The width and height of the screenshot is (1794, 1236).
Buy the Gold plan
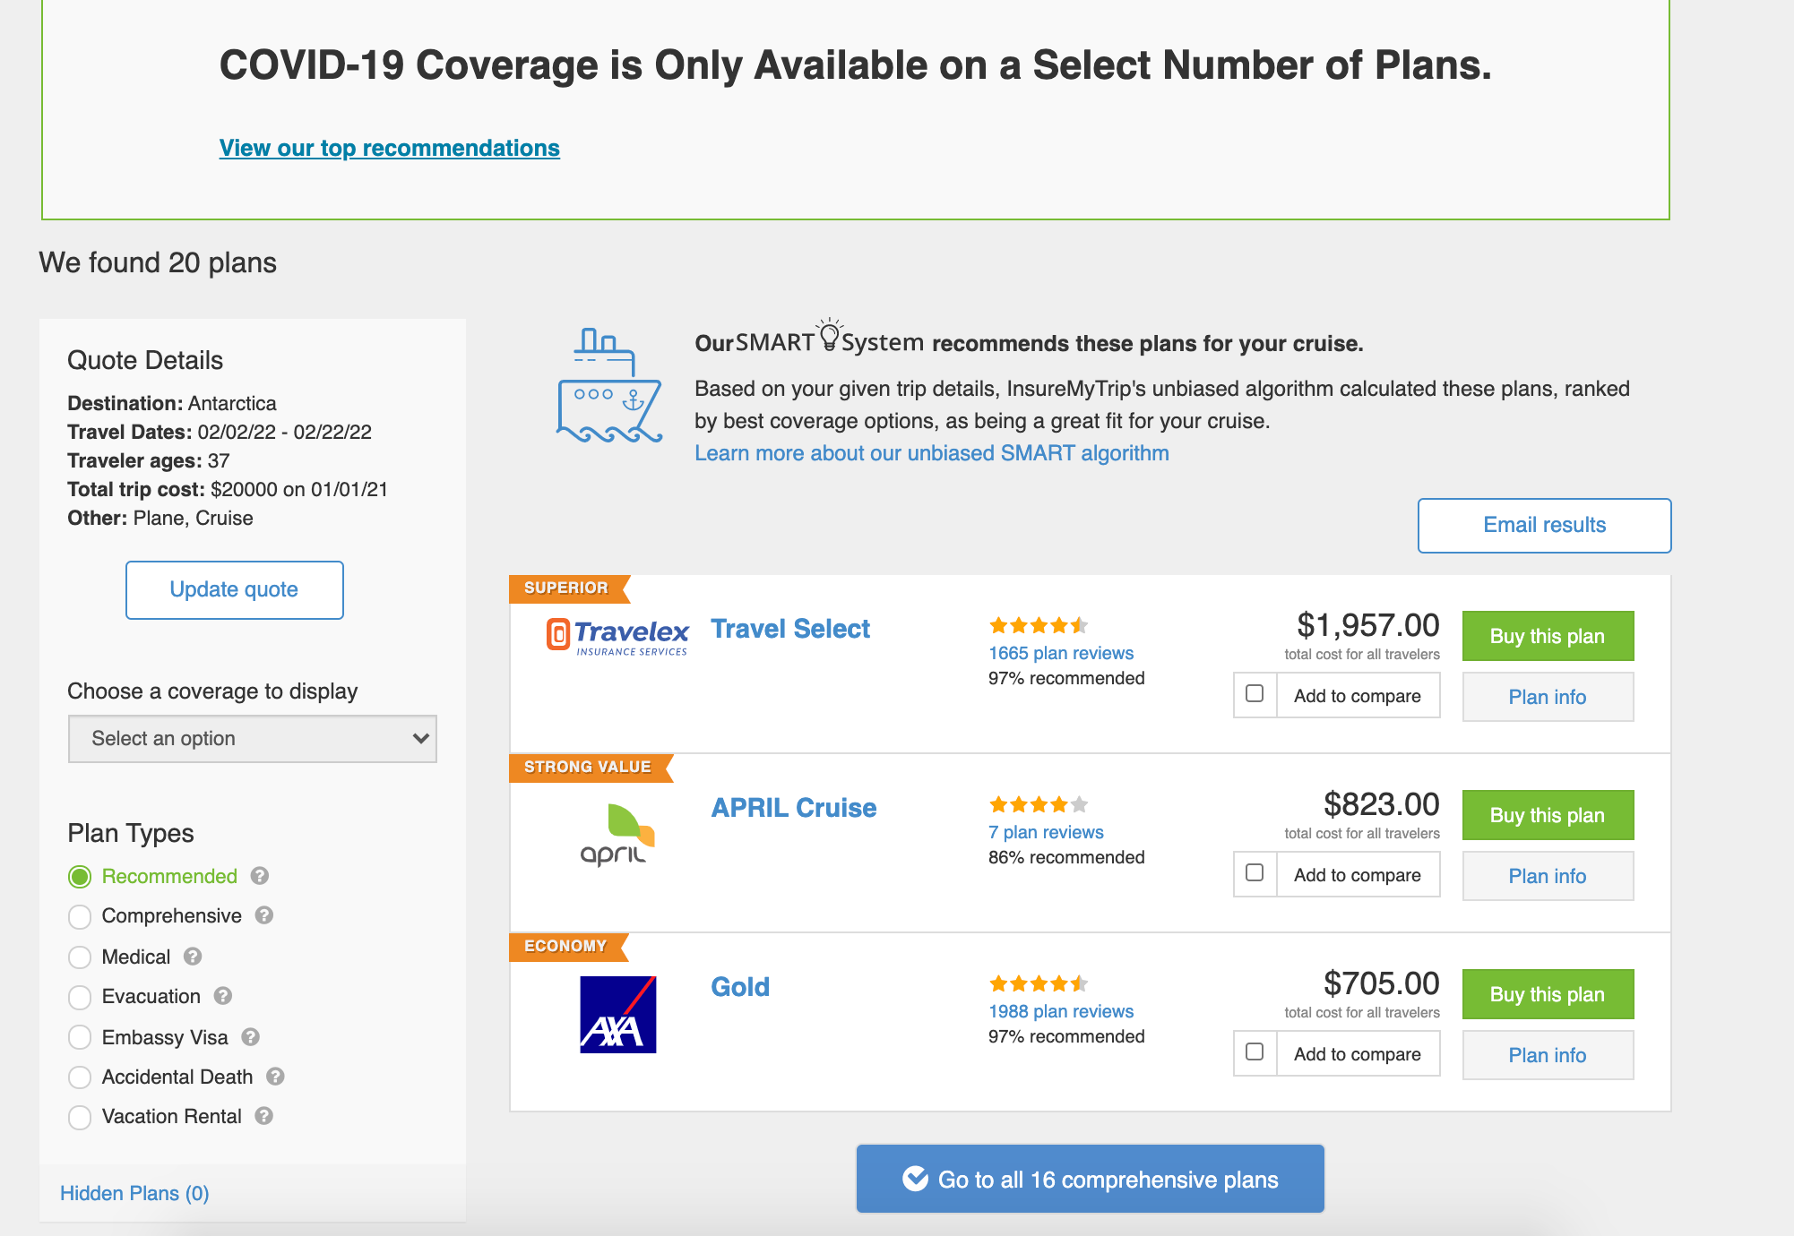tap(1548, 993)
